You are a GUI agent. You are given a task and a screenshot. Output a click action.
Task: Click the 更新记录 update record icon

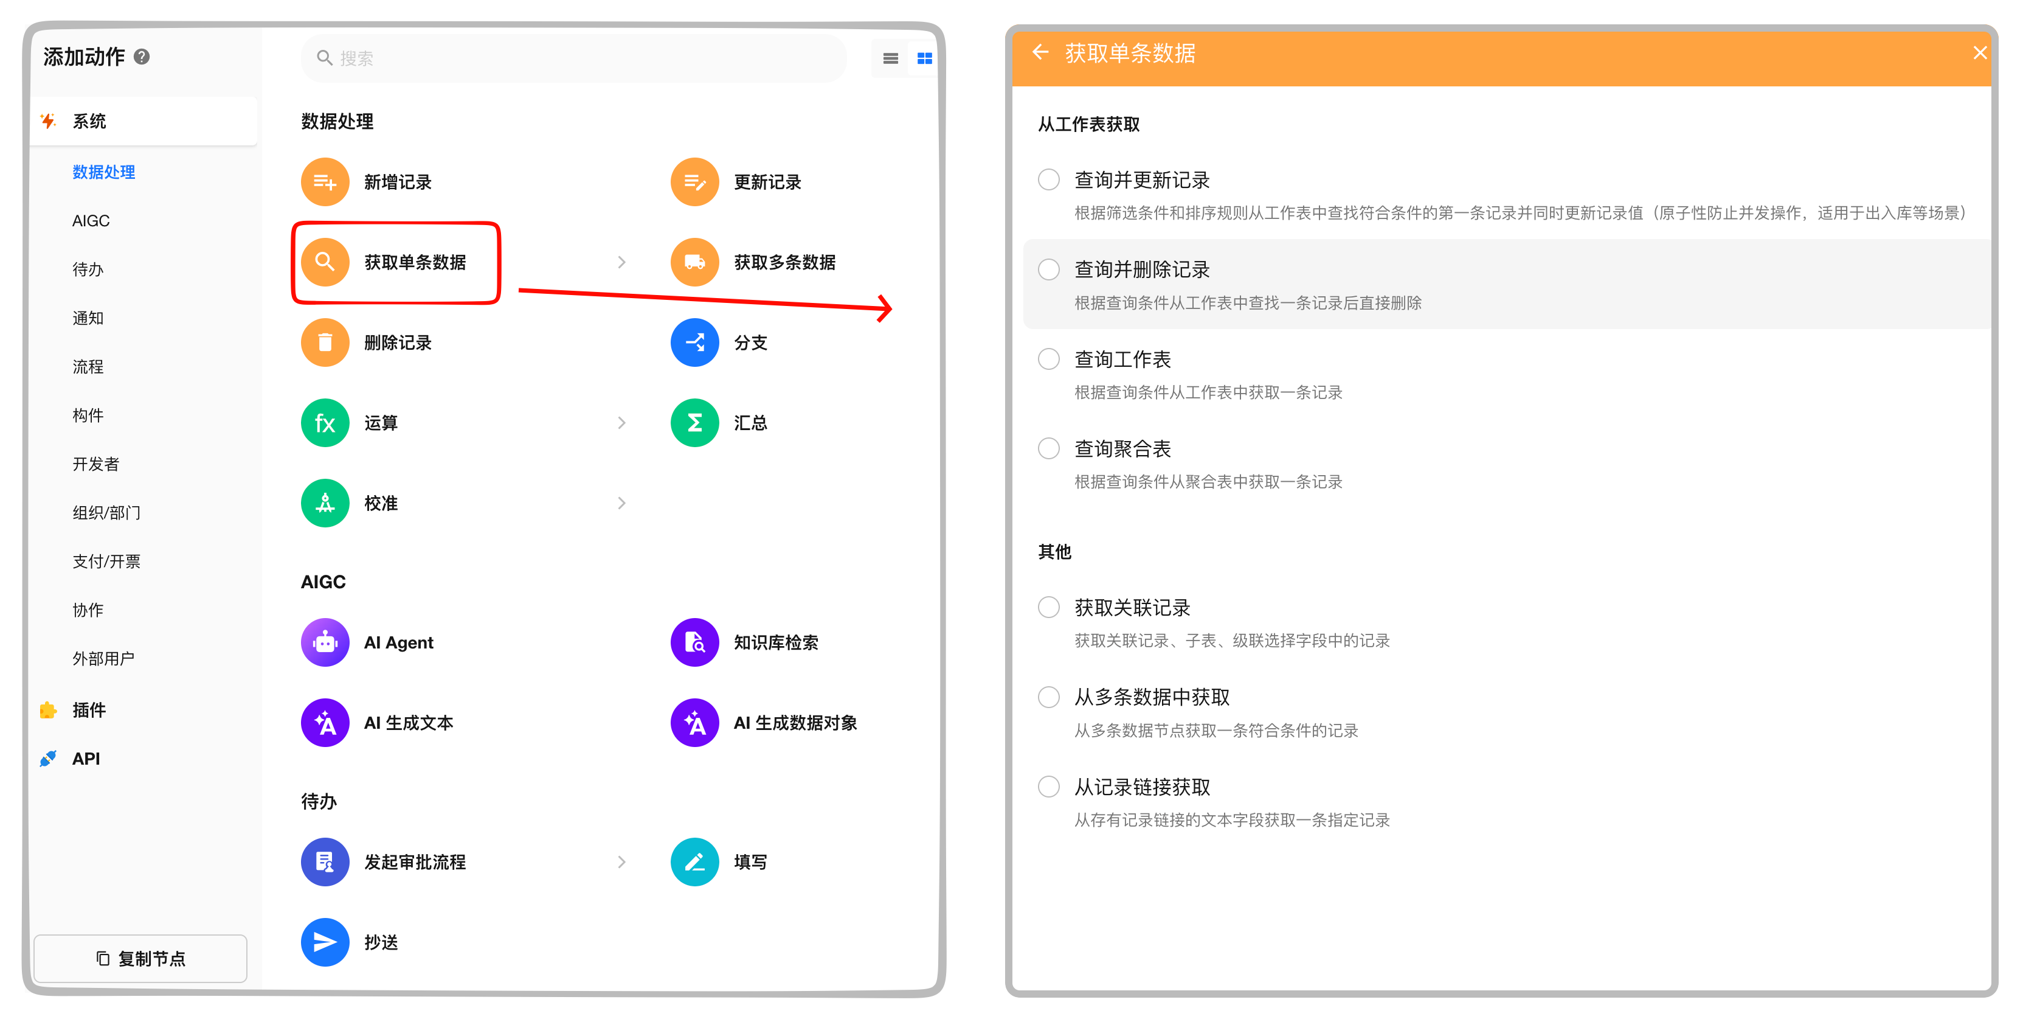(x=694, y=181)
